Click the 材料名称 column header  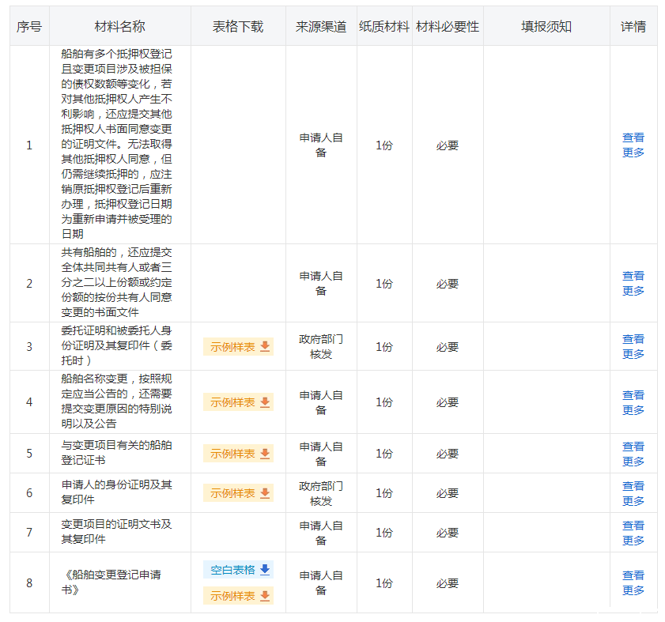click(119, 27)
